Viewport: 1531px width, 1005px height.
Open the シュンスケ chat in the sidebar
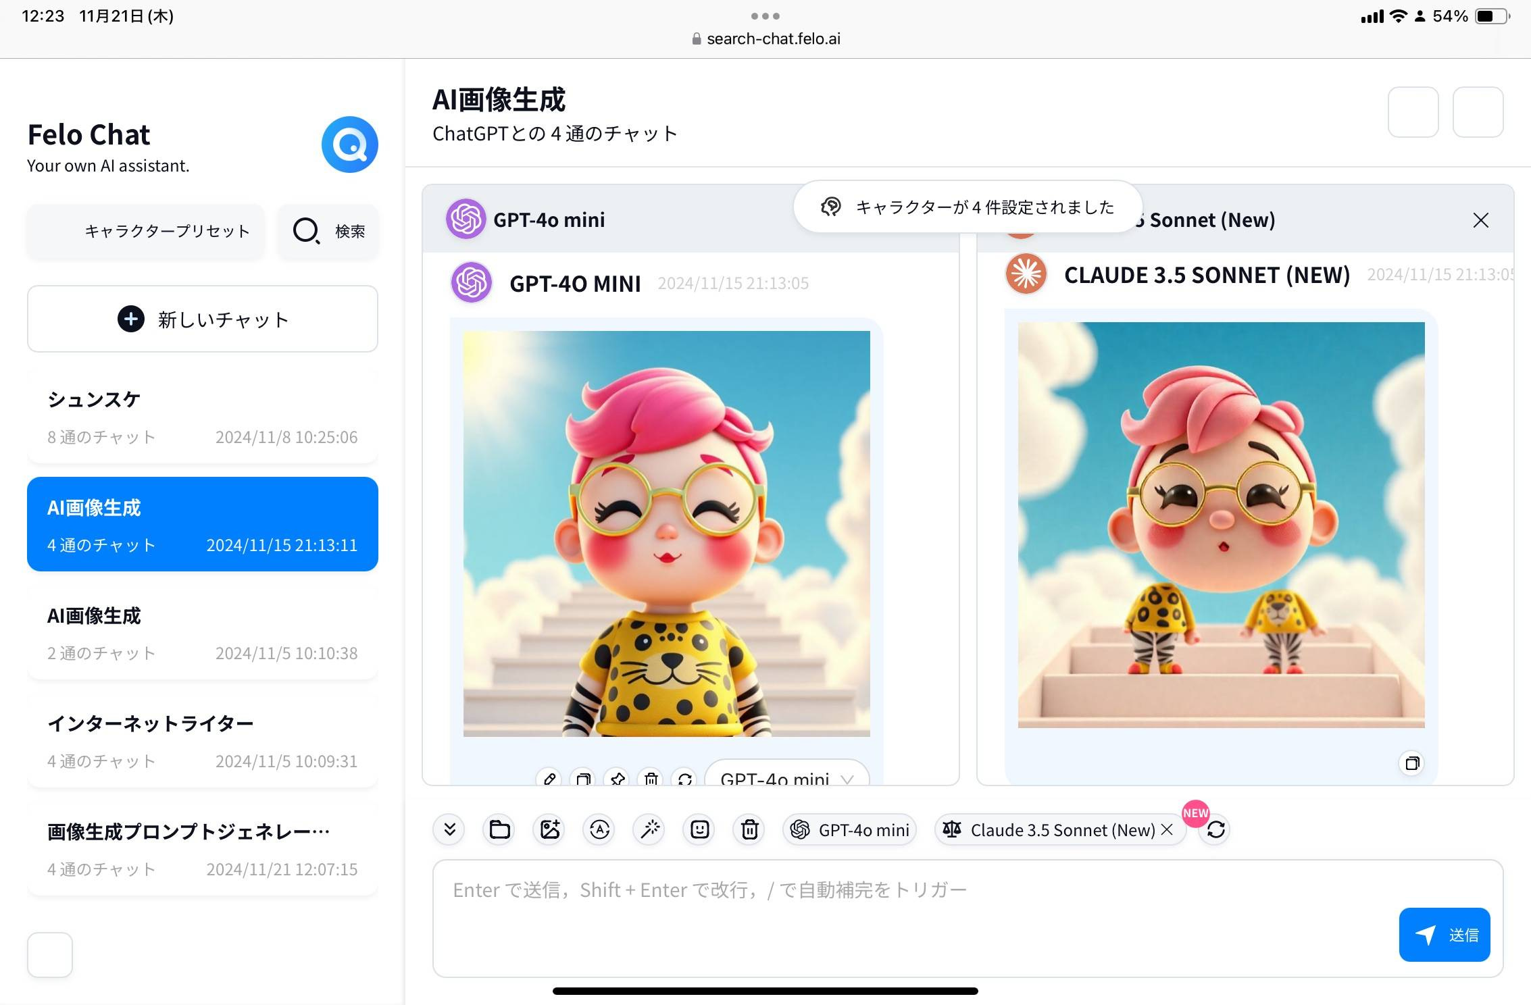(x=202, y=417)
